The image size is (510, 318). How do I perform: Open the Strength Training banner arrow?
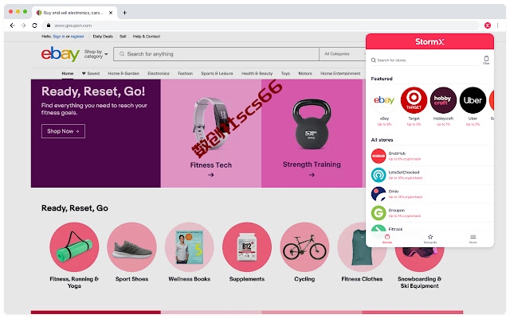312,175
